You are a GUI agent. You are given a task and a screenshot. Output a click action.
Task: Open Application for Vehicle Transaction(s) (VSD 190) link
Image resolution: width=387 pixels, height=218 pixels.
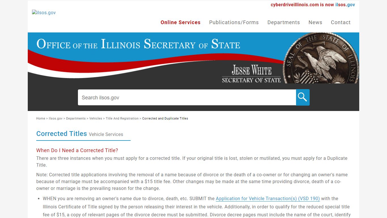point(268,198)
